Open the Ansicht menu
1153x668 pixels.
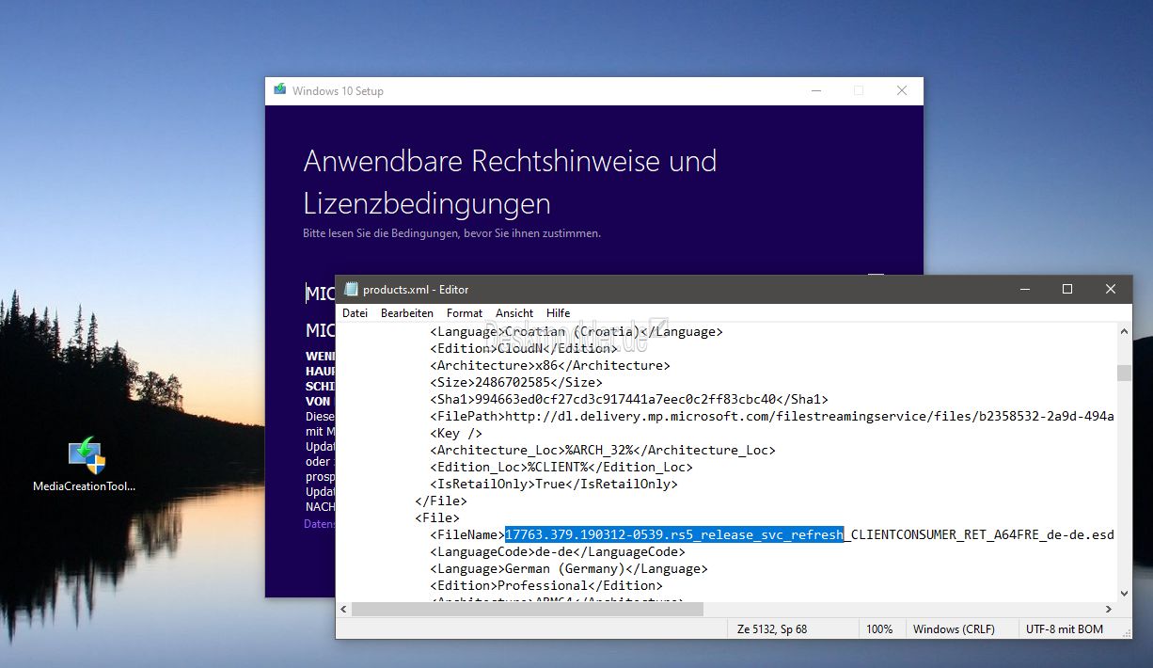point(514,313)
